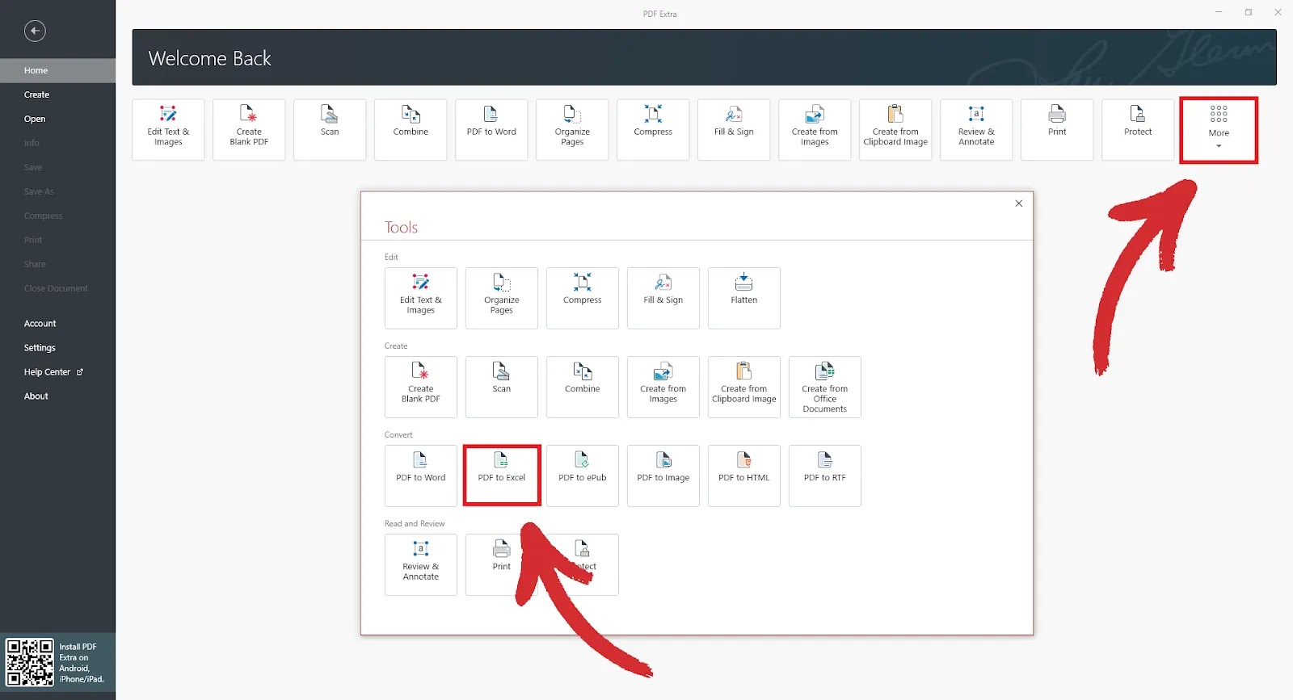
Task: Open Edit Text & Images in the Tools dialog
Action: click(421, 298)
